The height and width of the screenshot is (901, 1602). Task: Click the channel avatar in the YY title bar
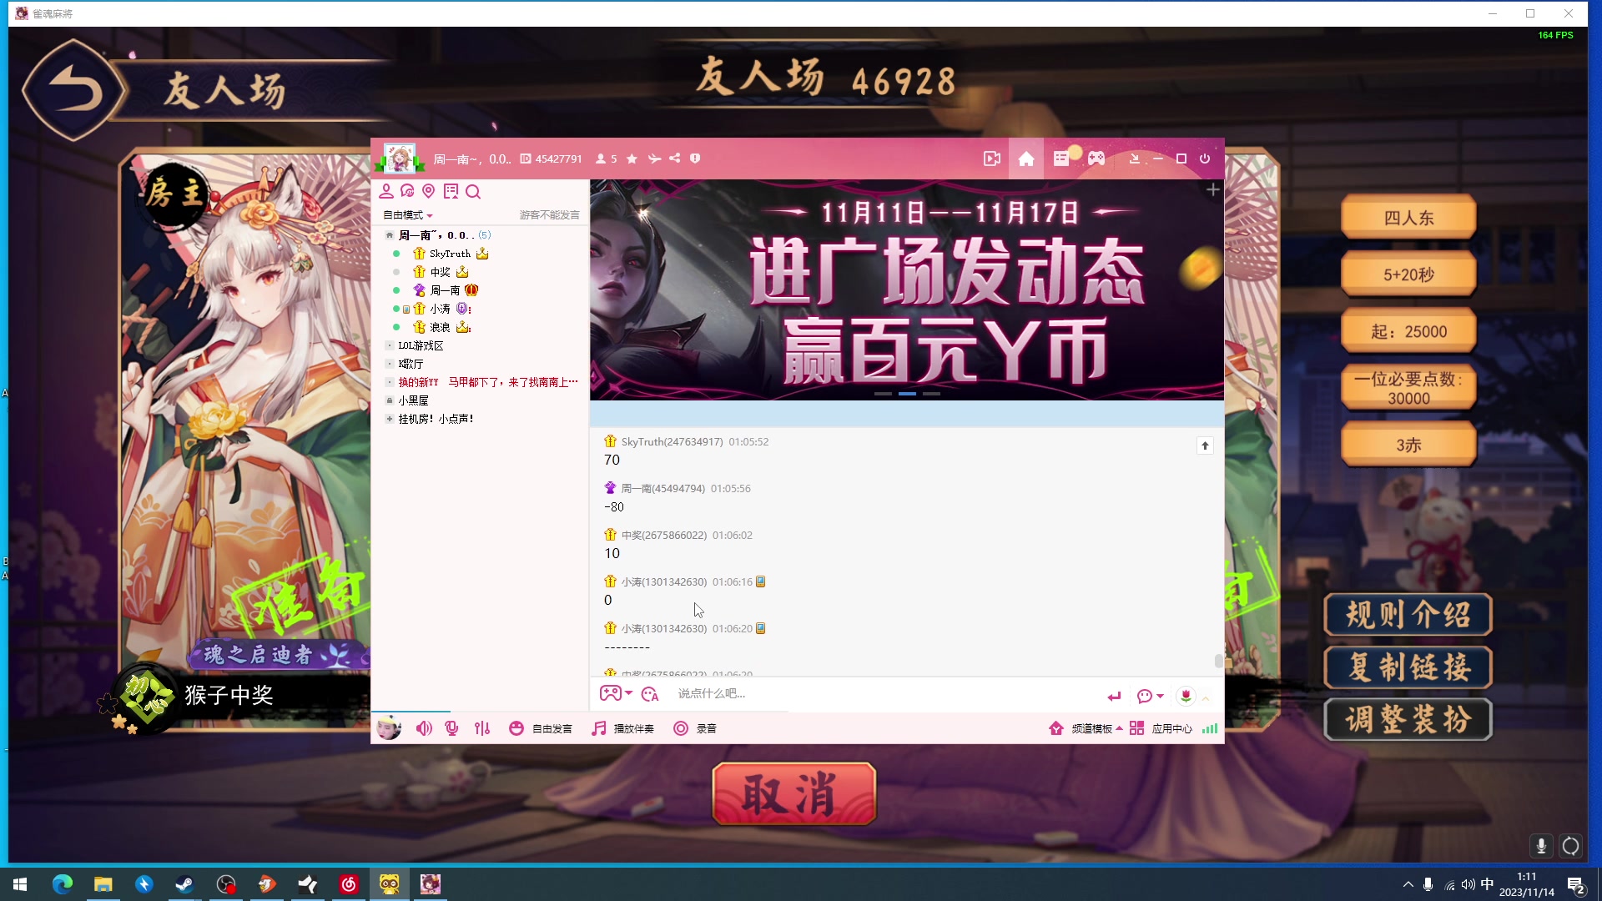pyautogui.click(x=400, y=158)
